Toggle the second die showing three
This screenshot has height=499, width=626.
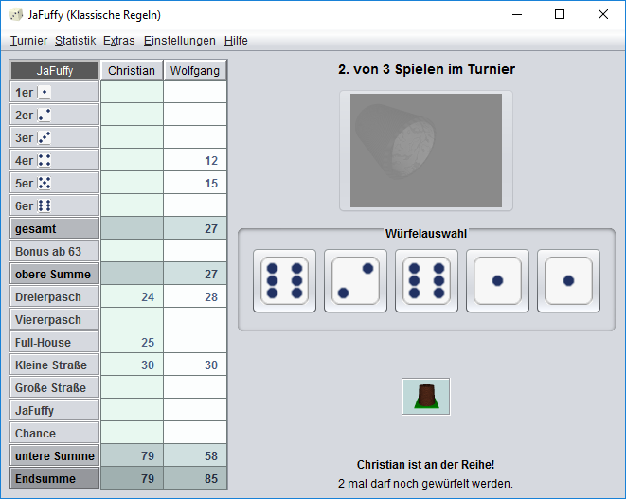(x=355, y=280)
